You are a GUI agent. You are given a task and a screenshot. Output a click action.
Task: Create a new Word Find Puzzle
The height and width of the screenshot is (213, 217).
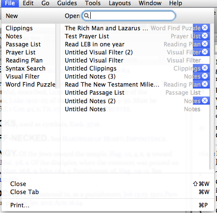pos(30,85)
